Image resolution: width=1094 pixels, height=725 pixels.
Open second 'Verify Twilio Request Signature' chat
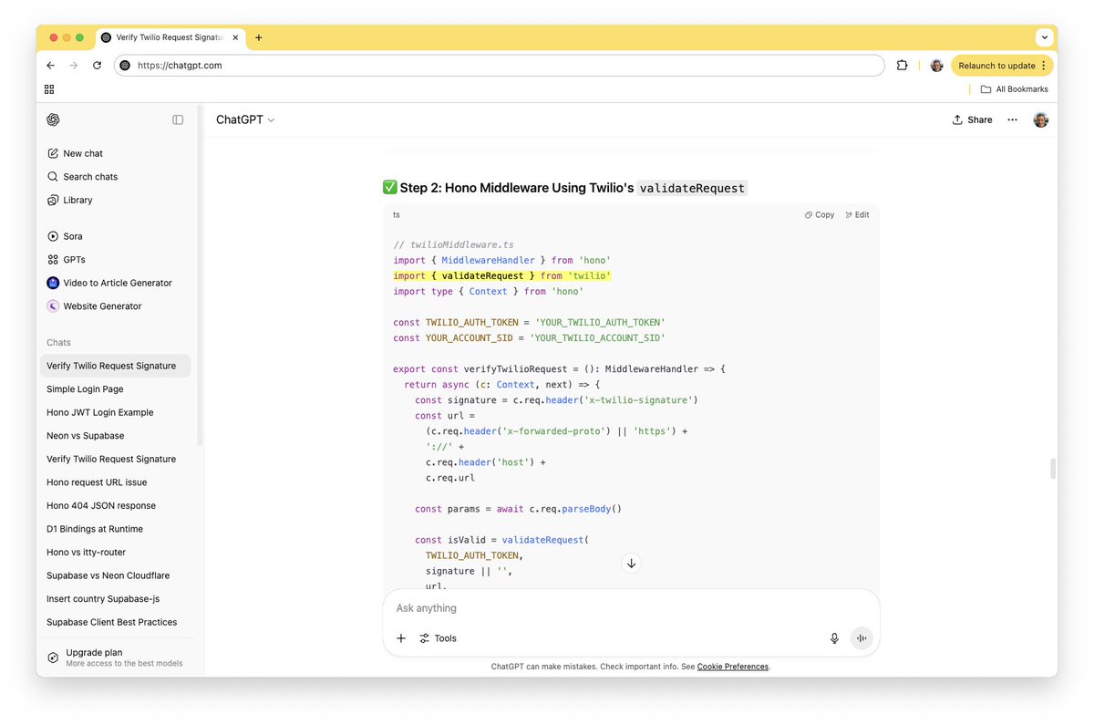point(116,459)
